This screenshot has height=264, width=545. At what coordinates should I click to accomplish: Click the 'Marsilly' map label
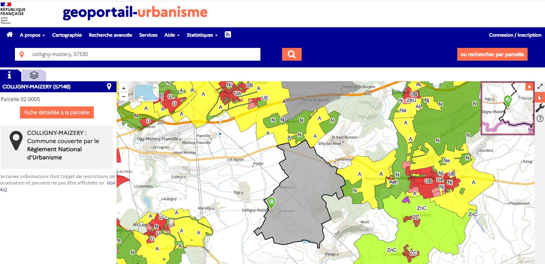205,208
